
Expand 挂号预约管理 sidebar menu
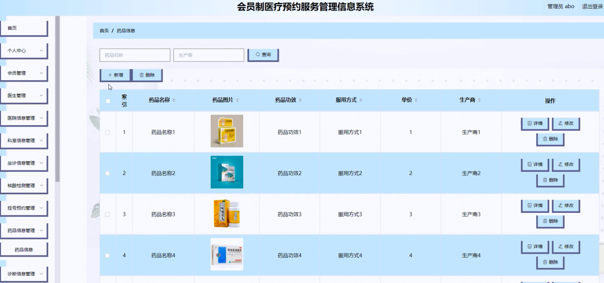[24, 208]
